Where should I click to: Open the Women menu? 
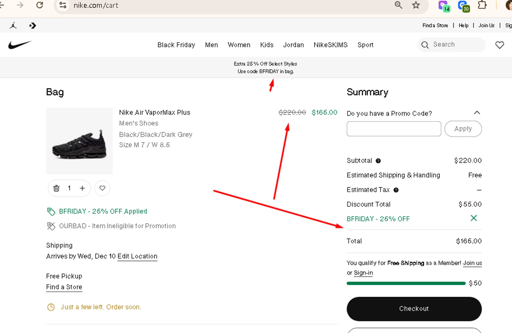tap(239, 45)
